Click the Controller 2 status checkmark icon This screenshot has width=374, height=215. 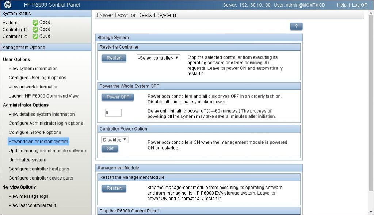click(35, 36)
